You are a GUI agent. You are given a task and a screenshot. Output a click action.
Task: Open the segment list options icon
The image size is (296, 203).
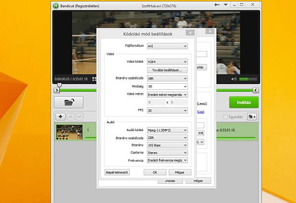[252, 117]
